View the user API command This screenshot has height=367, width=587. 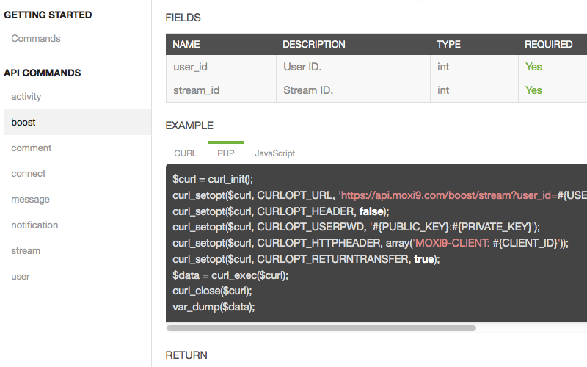click(21, 276)
